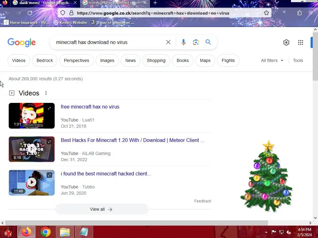Screen dimensions: 318x238
Task: Launch Chrome from the taskbar
Action: (46, 232)
